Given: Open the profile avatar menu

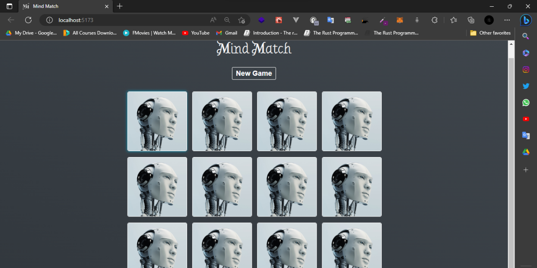Looking at the screenshot, I should [x=489, y=20].
